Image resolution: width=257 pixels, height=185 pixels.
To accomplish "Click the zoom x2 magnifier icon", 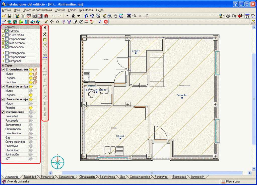I will 98,16.
